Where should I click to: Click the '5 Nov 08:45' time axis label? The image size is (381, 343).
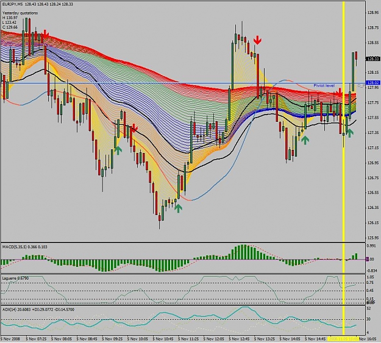click(87, 339)
